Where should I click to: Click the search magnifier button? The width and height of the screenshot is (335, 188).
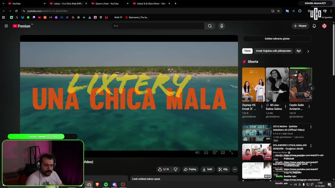tap(210, 26)
